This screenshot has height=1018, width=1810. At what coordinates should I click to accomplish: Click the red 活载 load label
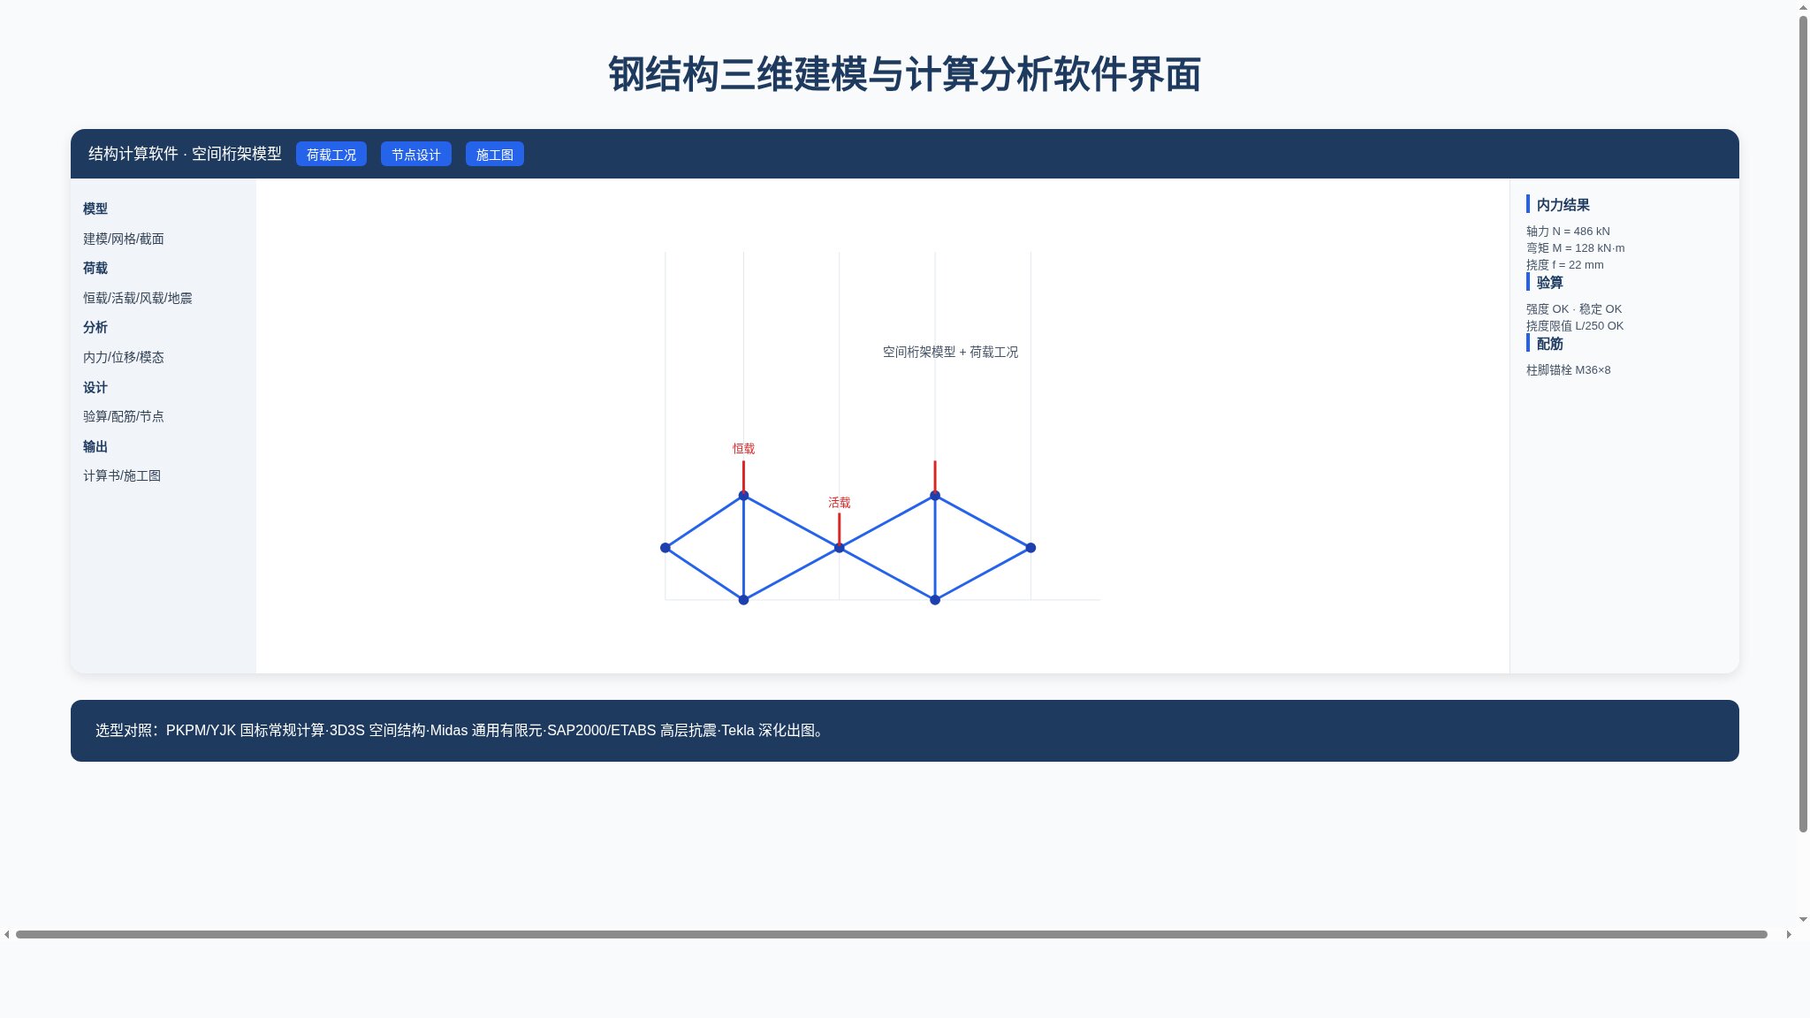tap(839, 503)
